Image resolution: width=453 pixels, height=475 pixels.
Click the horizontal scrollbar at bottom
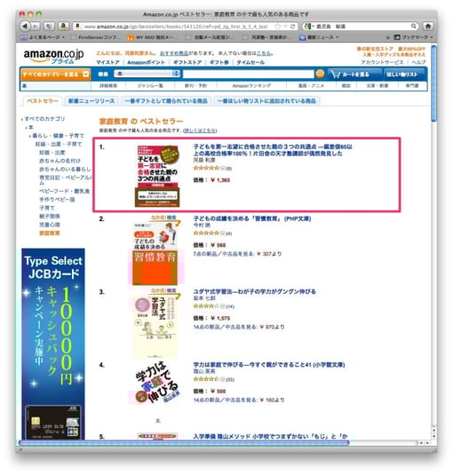pos(184,443)
